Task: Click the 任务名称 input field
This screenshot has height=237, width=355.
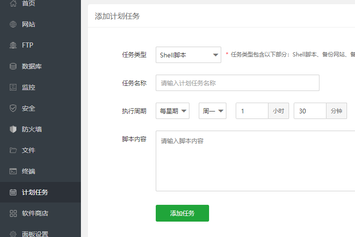Action: pos(238,83)
